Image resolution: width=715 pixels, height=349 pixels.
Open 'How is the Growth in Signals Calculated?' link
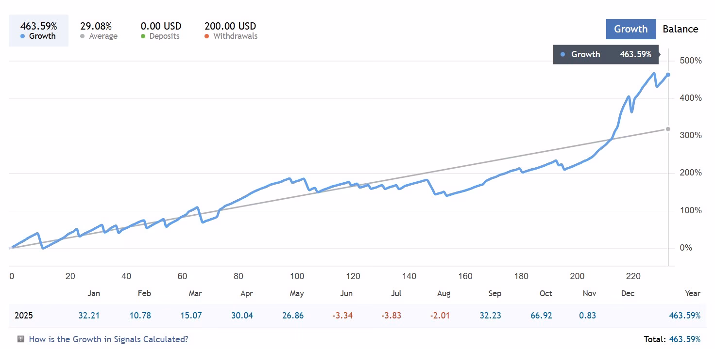(x=108, y=339)
